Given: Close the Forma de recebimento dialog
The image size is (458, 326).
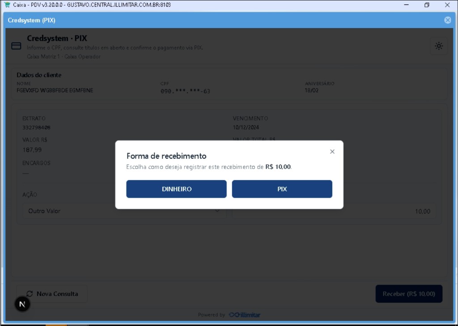Looking at the screenshot, I should (x=332, y=152).
